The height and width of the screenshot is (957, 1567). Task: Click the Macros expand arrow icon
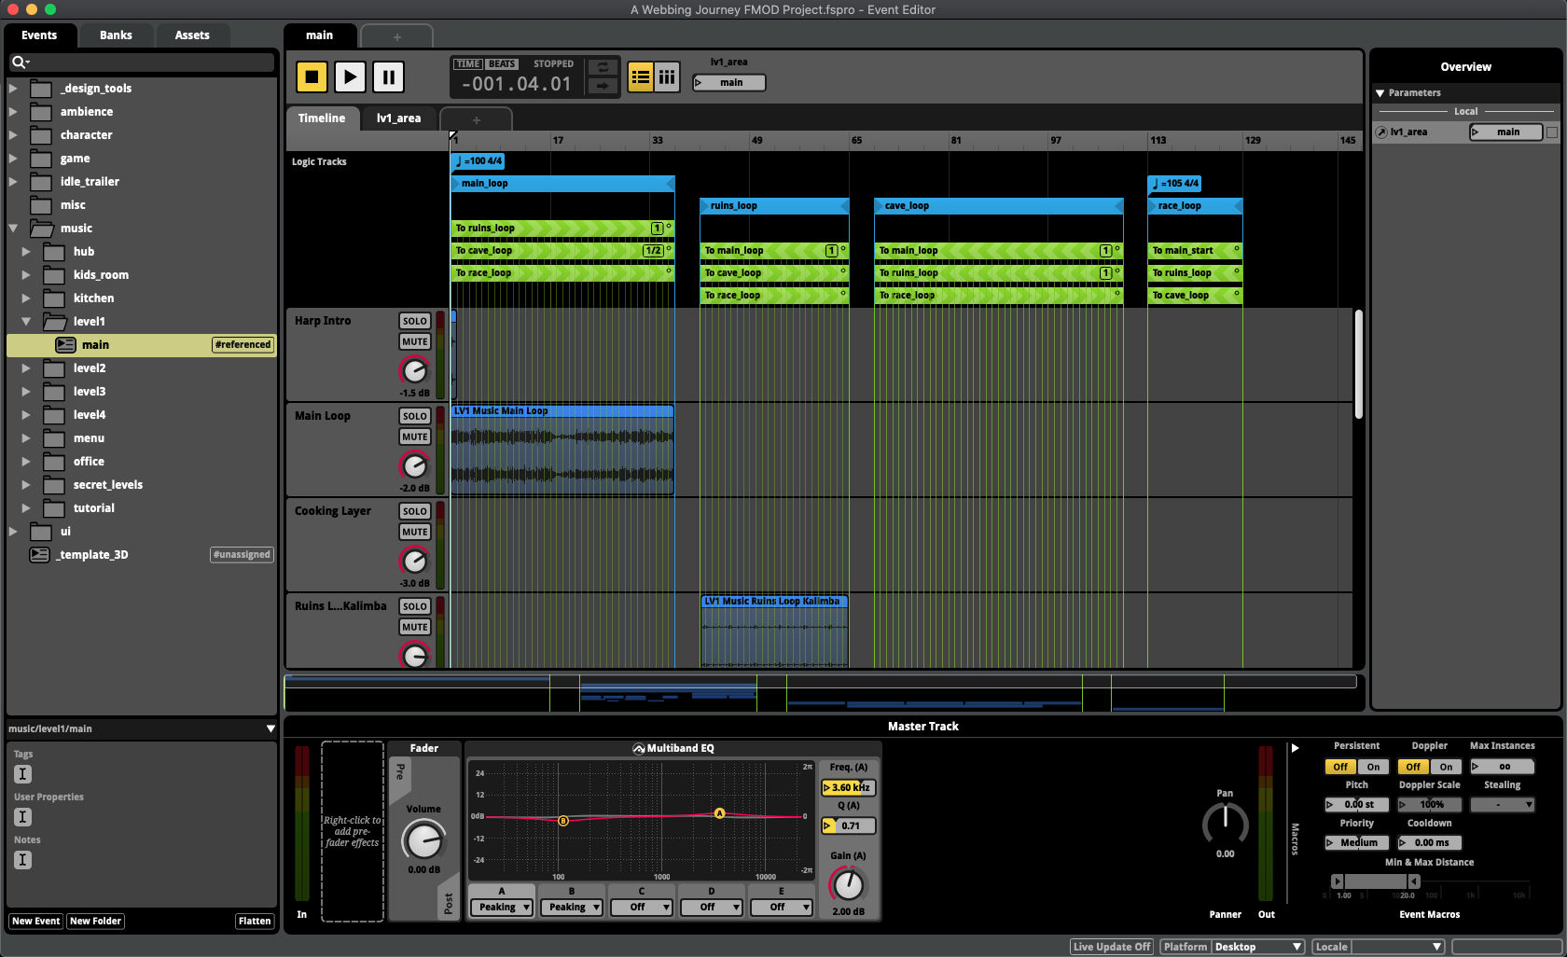pos(1295,748)
